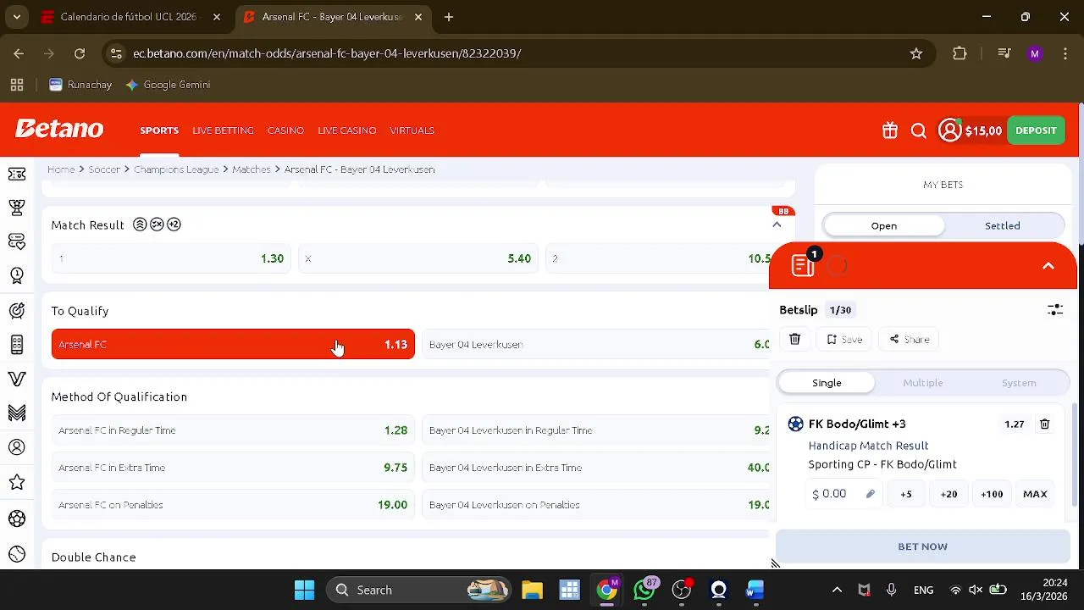The height and width of the screenshot is (610, 1084).
Task: Open the gift promotions icon
Action: (889, 130)
